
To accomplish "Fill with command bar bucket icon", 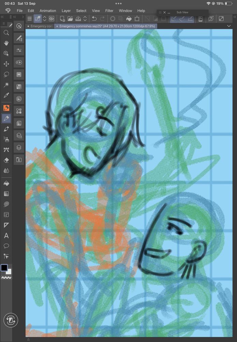I will [129, 19].
